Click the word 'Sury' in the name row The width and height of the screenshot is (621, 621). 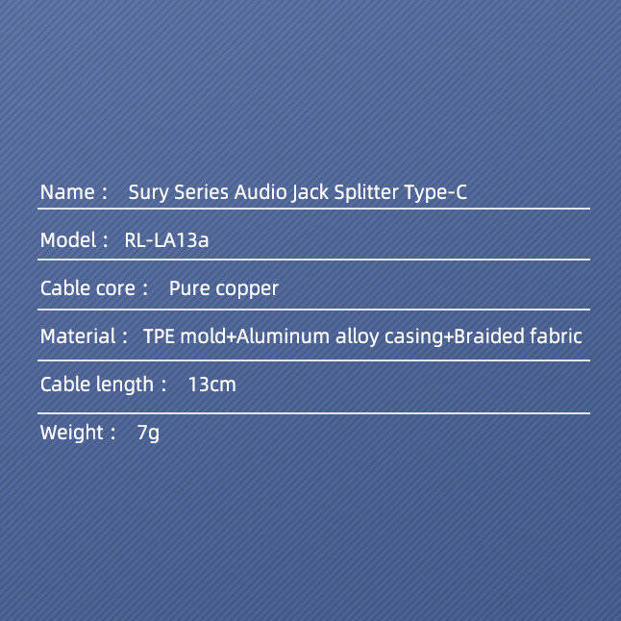tap(148, 193)
